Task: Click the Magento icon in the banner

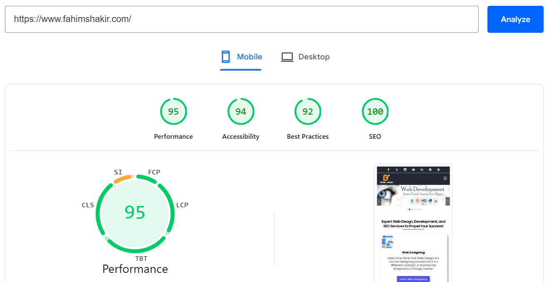Action: 417,200
